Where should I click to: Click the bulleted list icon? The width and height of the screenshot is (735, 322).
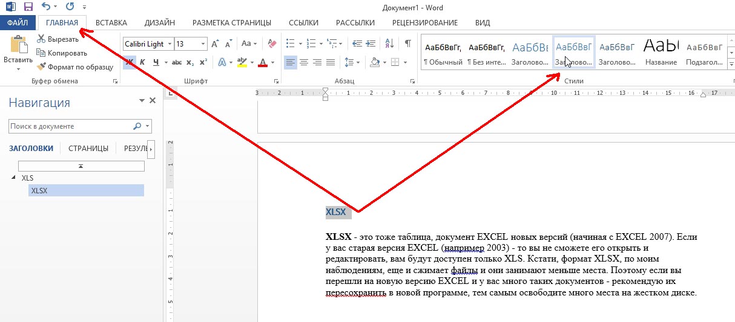tap(289, 43)
